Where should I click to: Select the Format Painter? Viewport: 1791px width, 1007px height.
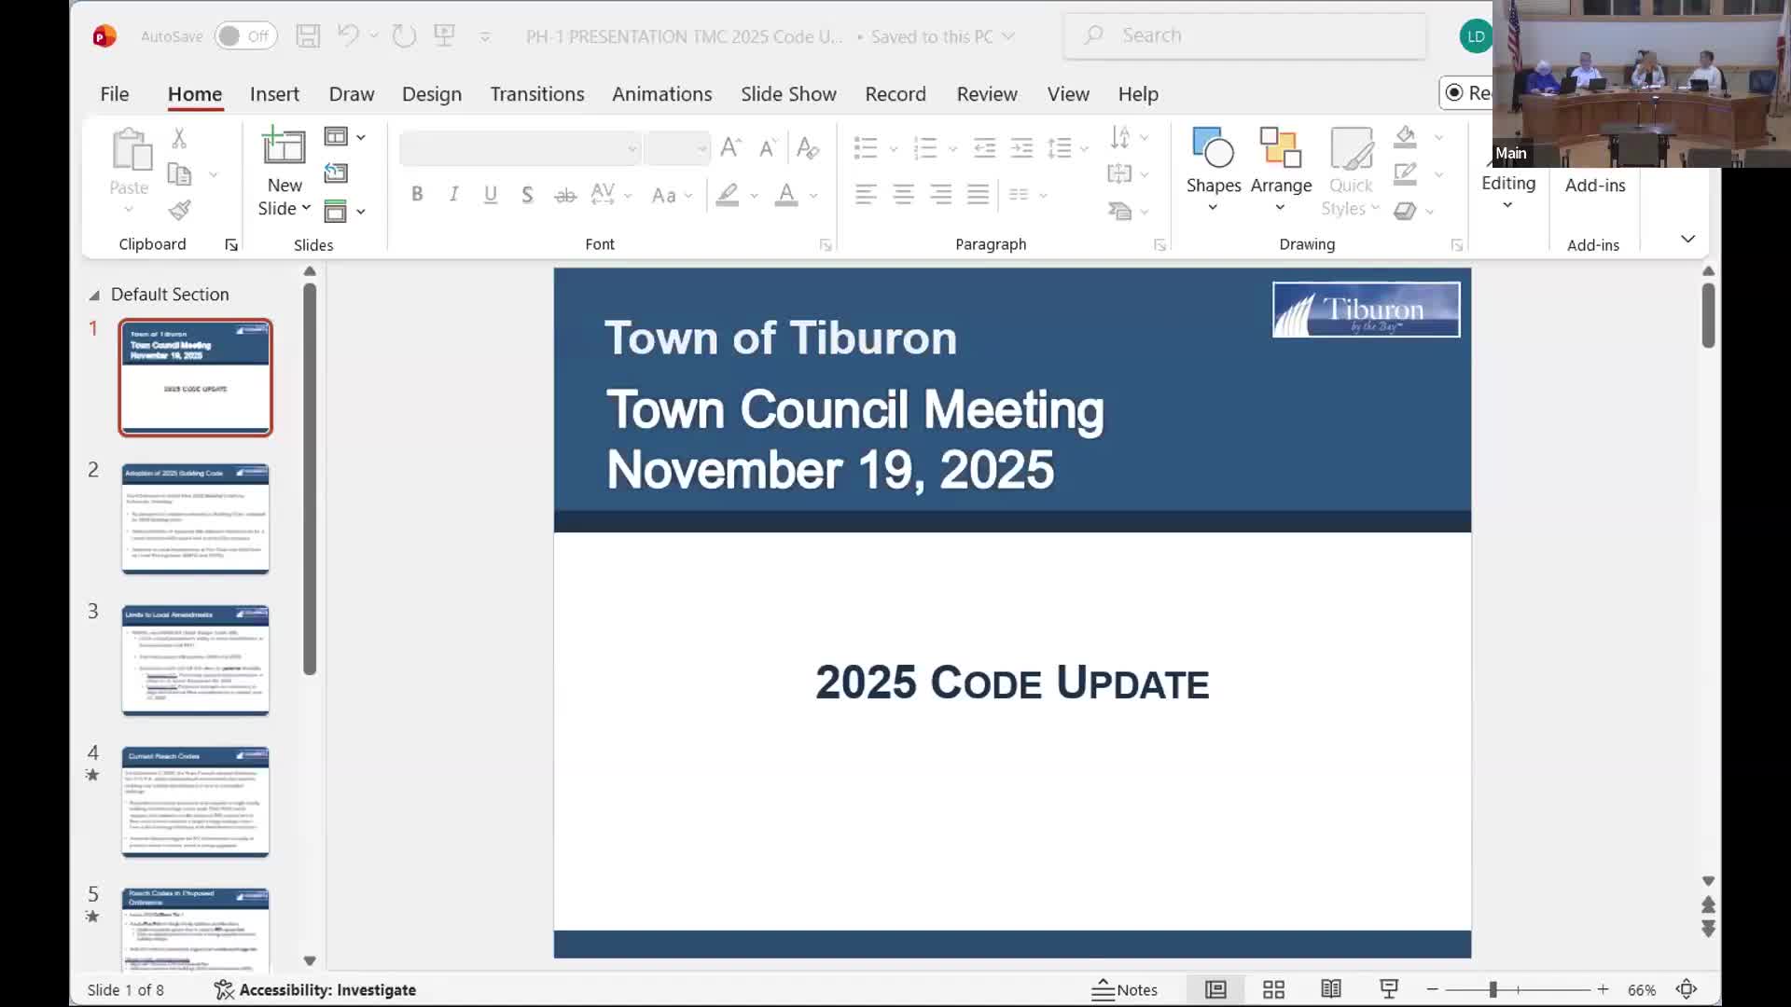[x=180, y=210]
